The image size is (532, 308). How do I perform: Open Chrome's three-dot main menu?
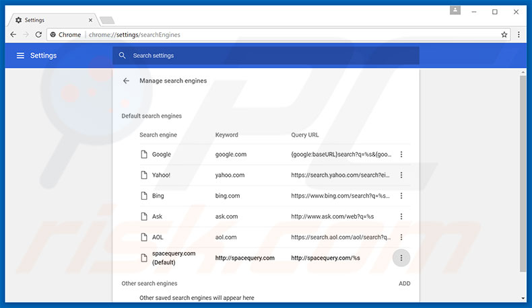(x=519, y=34)
